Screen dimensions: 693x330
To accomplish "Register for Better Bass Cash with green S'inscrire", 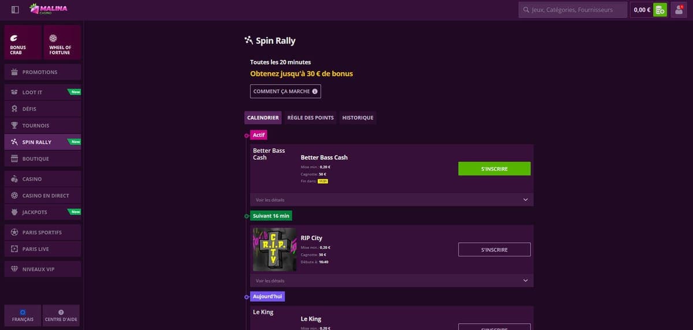I will click(x=494, y=168).
